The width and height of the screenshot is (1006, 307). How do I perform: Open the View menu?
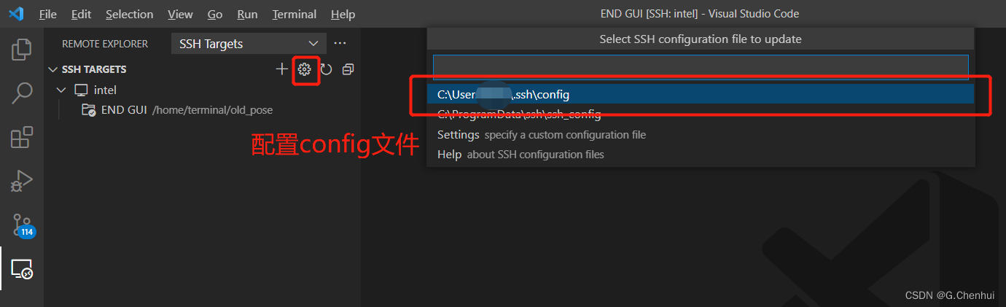click(x=180, y=14)
